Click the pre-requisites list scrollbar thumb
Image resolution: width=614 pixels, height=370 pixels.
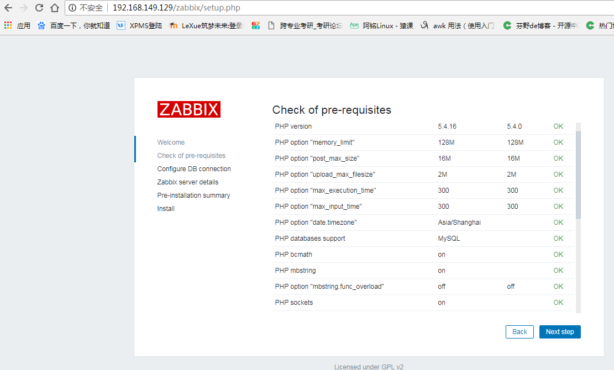pos(579,175)
